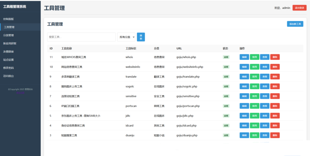310x156 pixels.
Task: Click the red 退出登录 logout button
Action: (x=300, y=8)
